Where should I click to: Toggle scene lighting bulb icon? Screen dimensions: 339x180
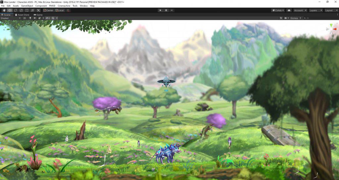(30, 18)
